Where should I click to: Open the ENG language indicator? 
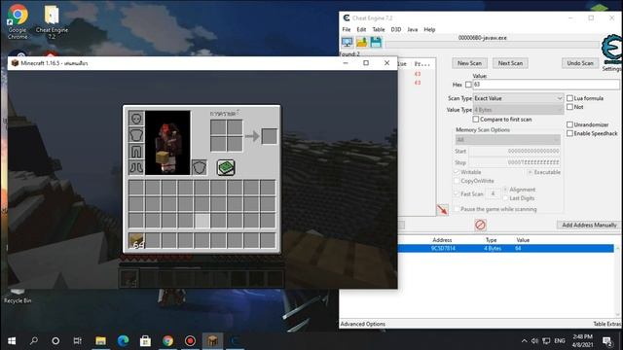560,341
